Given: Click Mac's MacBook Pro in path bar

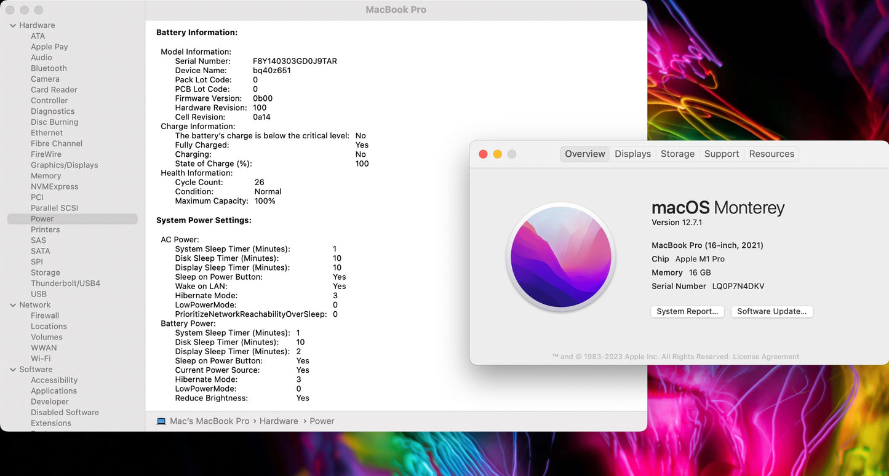Looking at the screenshot, I should coord(209,421).
